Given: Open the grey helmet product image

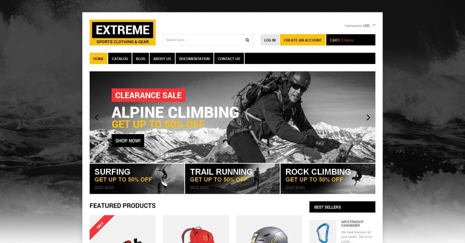Looking at the screenshot, I should (269, 229).
